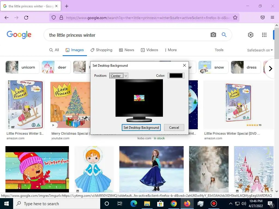
Task: Open the Position dropdown showing Center
Action: pyautogui.click(x=119, y=76)
